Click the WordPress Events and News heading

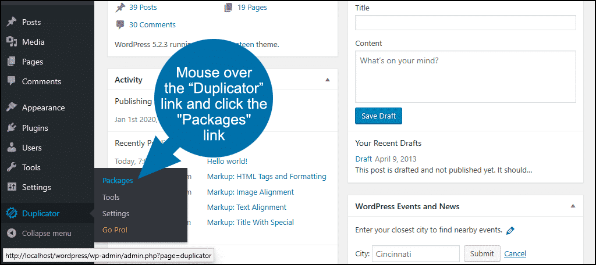407,206
